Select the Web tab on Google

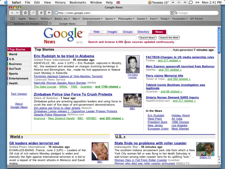point(96,32)
